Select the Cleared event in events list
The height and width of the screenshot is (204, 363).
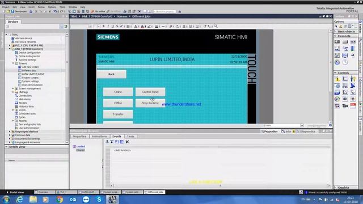pos(81,150)
